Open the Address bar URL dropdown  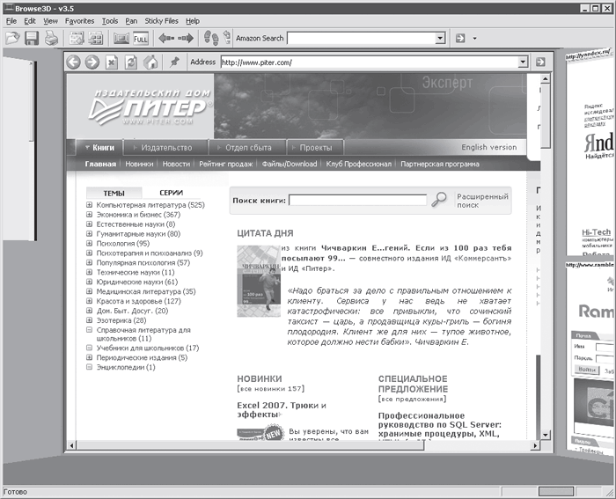pos(523,62)
